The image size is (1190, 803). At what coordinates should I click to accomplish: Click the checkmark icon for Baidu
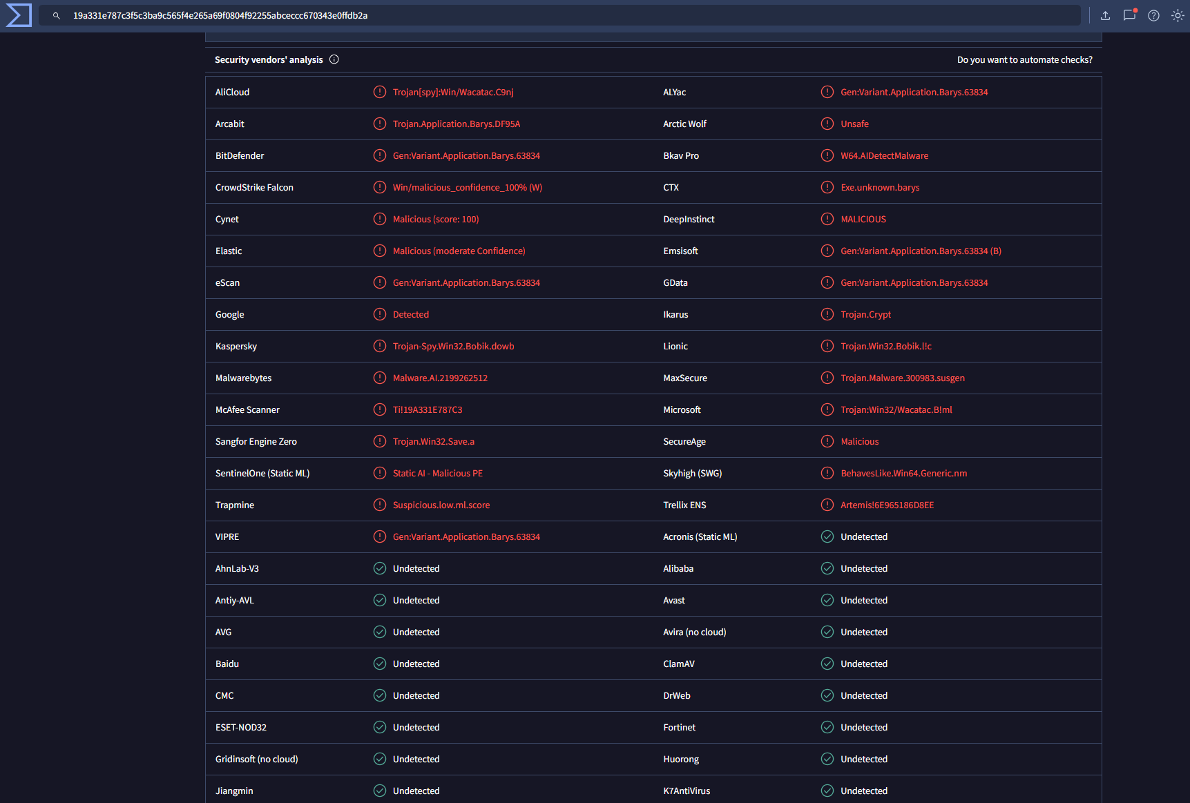[380, 664]
